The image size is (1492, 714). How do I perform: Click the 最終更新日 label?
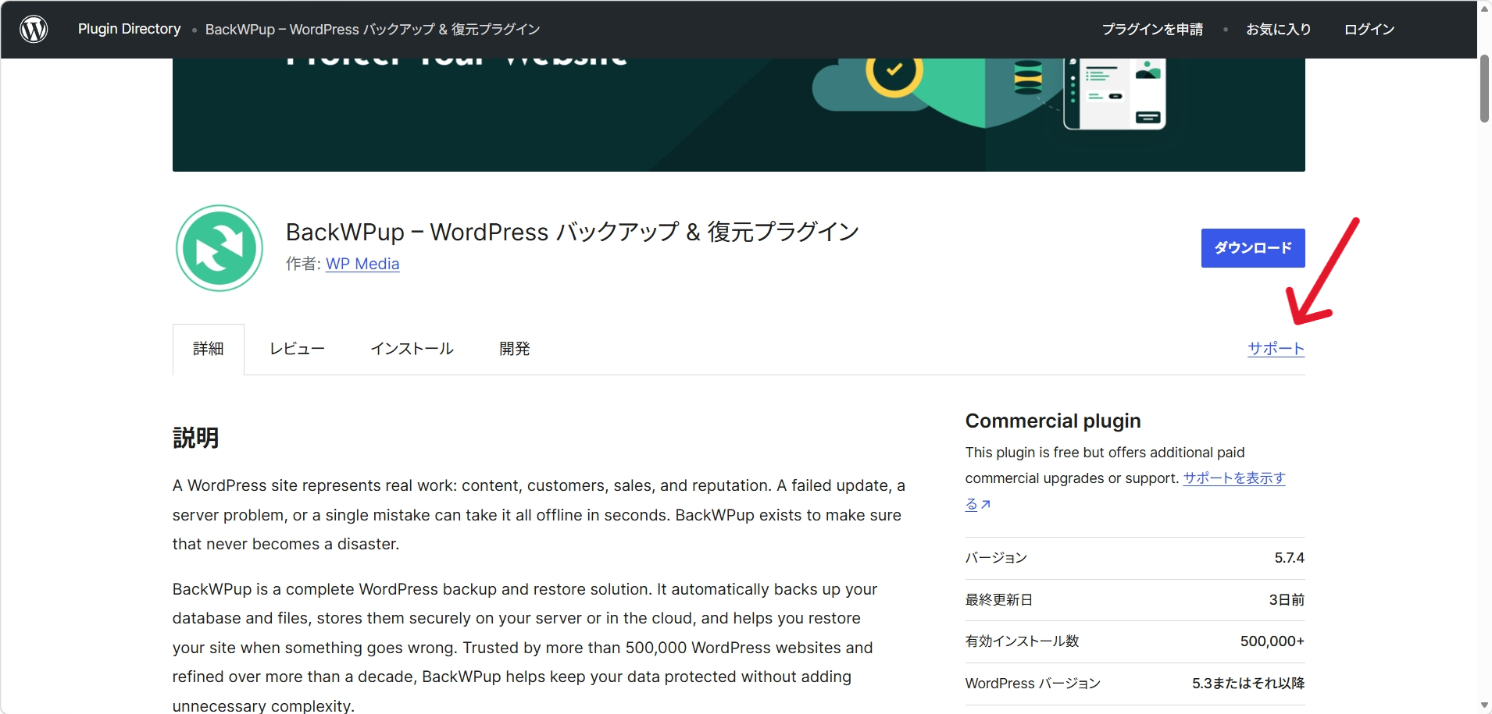(x=999, y=600)
